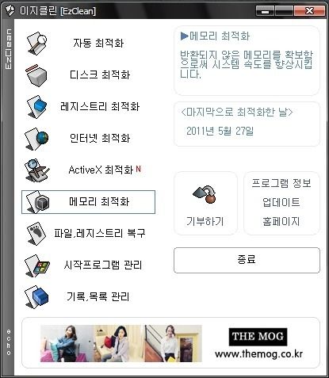Click the 기부하기 donation icon

pos(205,194)
